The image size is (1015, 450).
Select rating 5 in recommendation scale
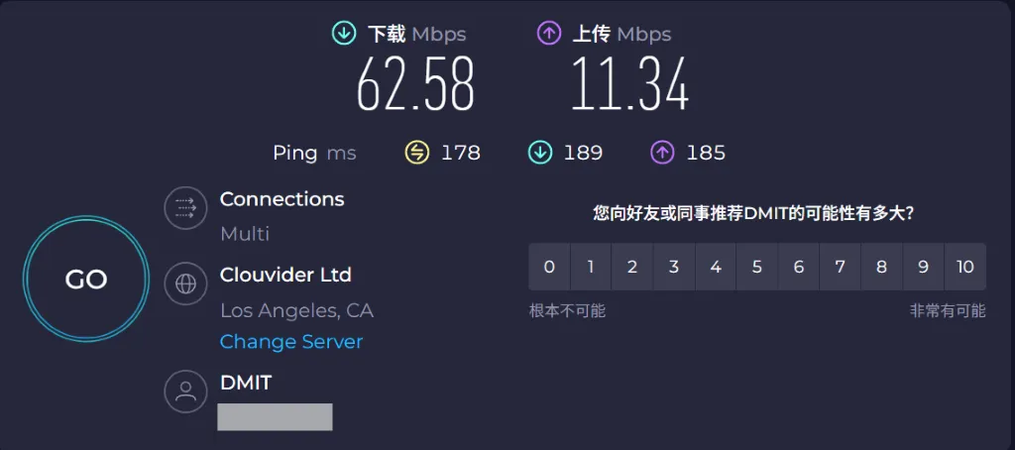click(x=757, y=267)
